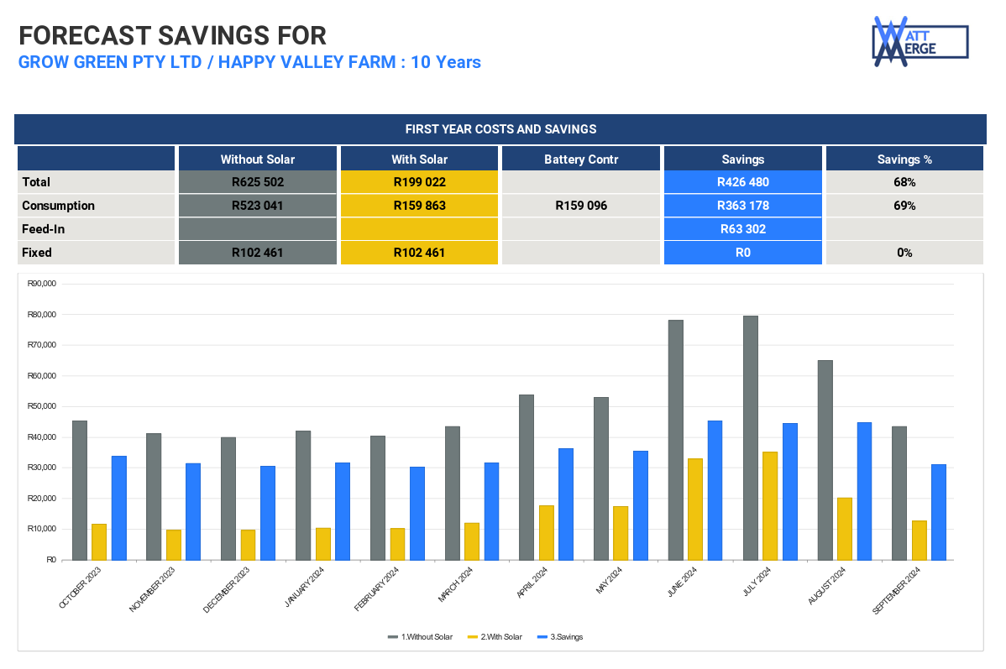Click the blue Savings legend marker

point(542,637)
